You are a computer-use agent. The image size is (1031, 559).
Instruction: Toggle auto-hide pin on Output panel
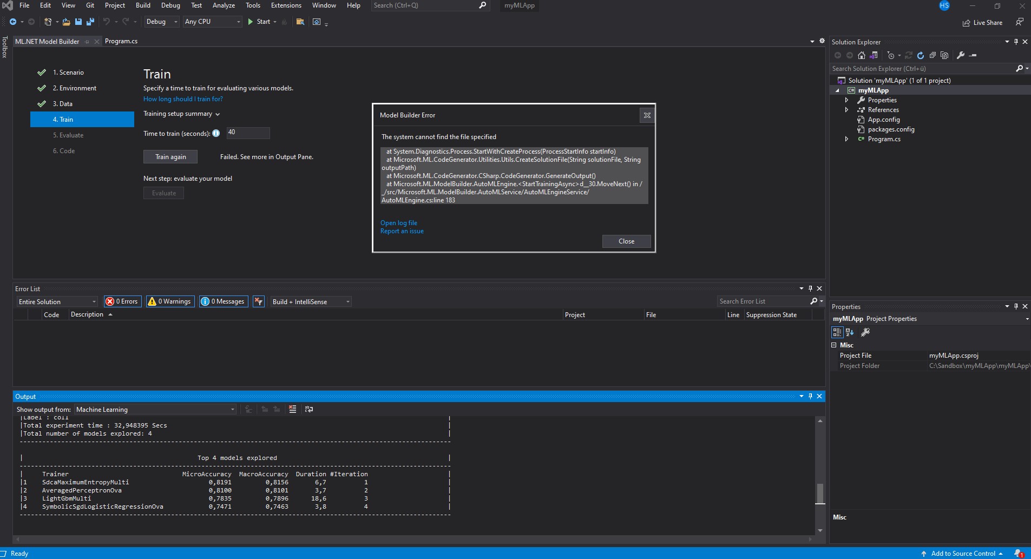click(810, 396)
